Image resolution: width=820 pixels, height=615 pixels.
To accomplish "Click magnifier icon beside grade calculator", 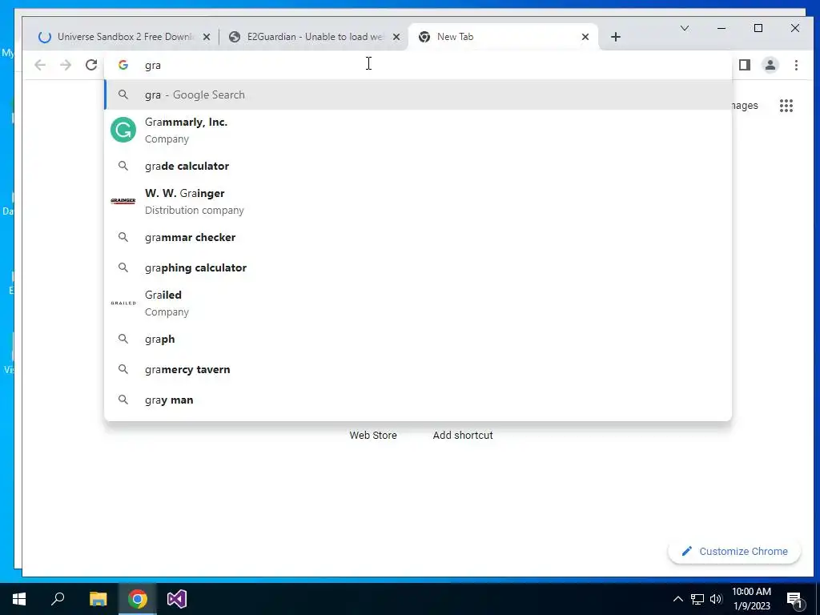I will pos(123,166).
